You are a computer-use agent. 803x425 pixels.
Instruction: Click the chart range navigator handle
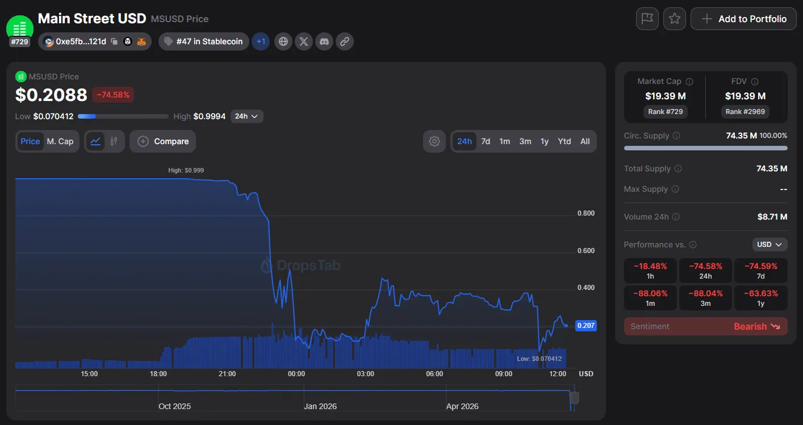[x=575, y=398]
